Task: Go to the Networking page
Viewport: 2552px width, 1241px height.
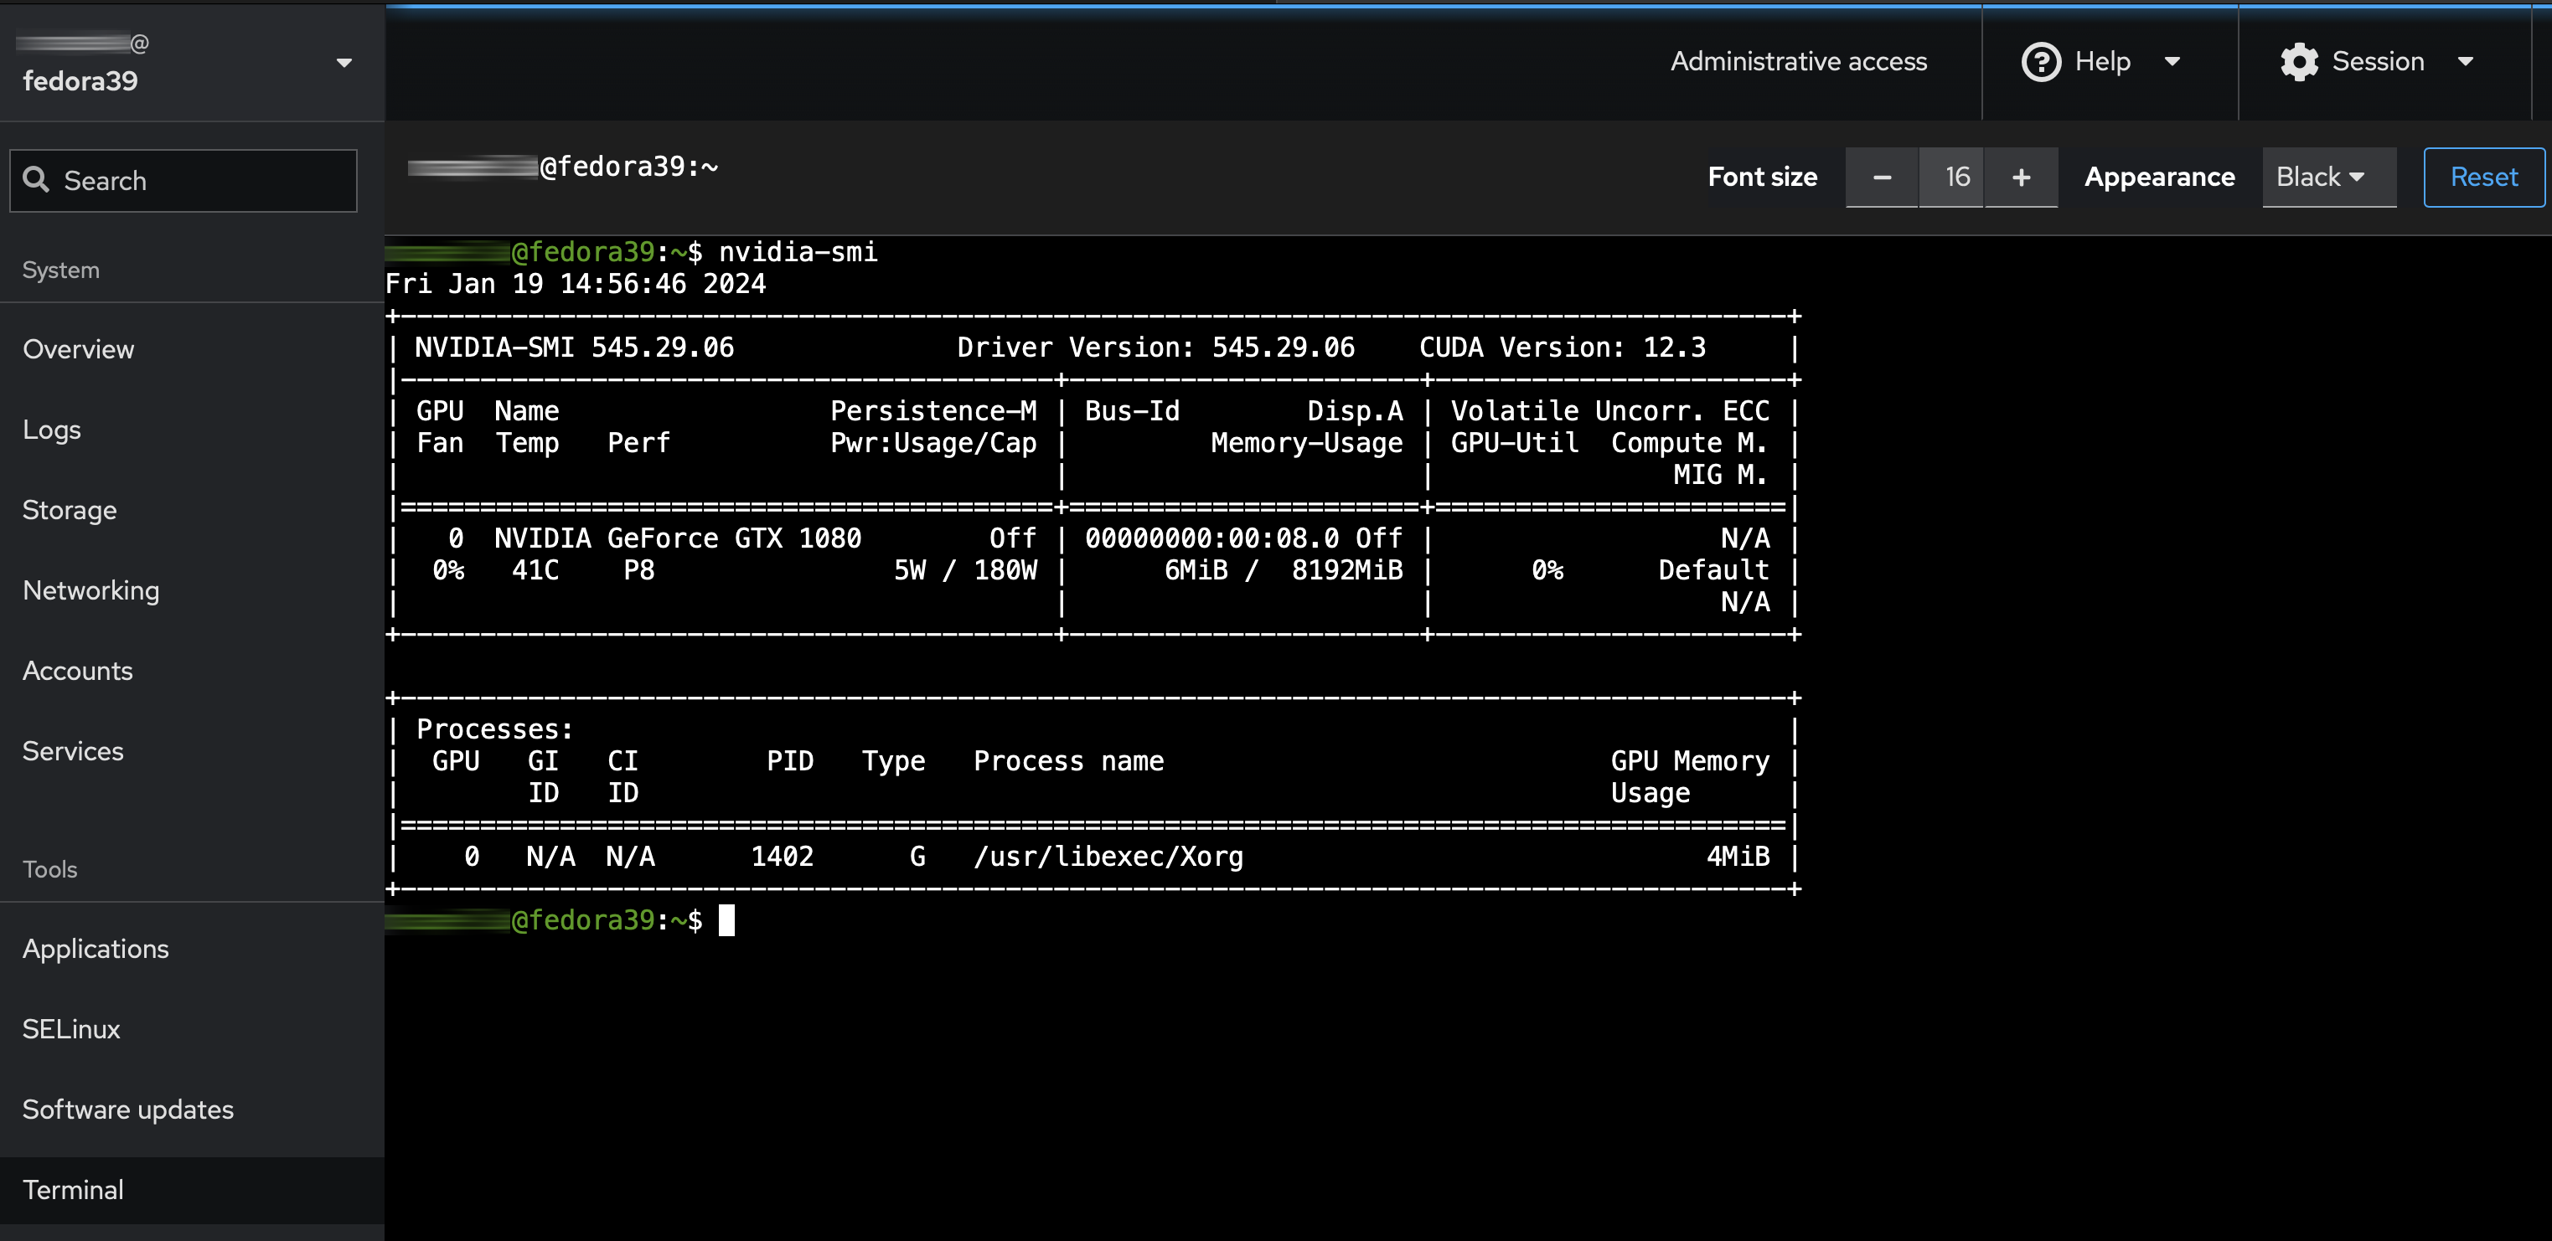Action: tap(90, 590)
